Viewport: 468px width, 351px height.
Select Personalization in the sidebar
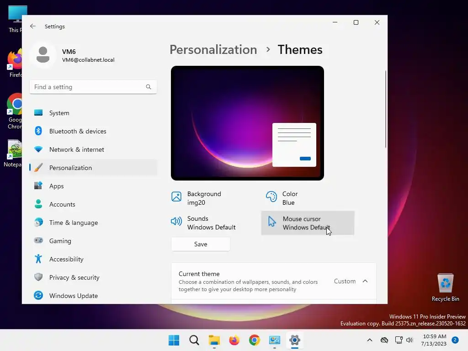(93, 168)
